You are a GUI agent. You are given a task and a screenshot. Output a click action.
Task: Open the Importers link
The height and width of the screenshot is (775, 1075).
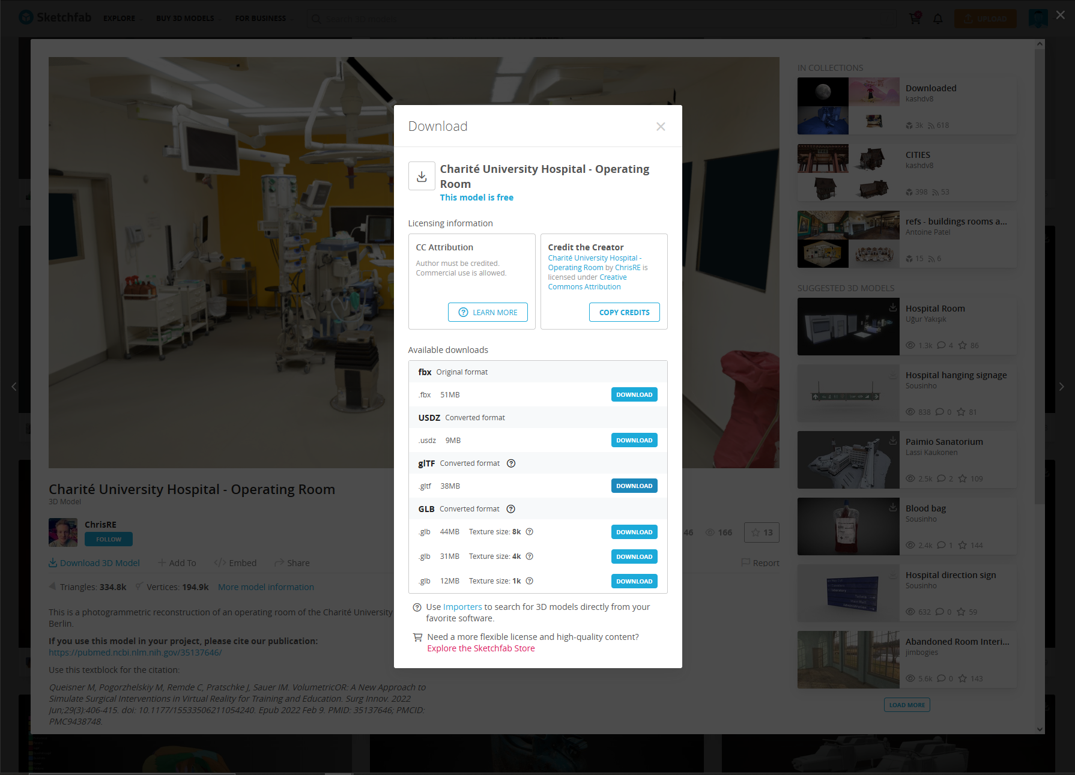[462, 607]
